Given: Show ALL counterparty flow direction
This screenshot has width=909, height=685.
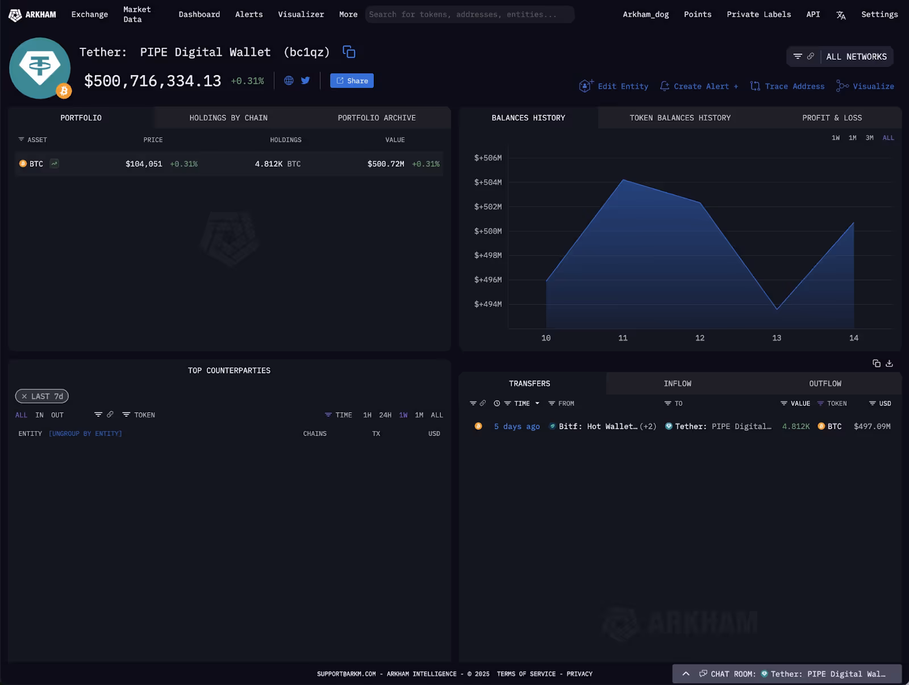Looking at the screenshot, I should coord(21,415).
